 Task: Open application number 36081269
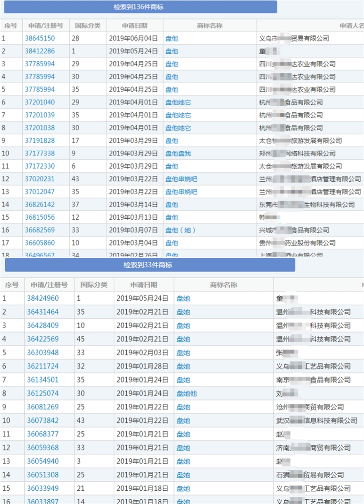pos(43,407)
